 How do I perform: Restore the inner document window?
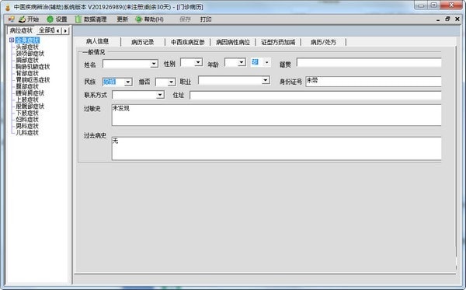447,19
